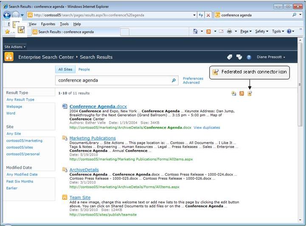Click the library icon beside ArchiveDetails
Screen dimensions: 306x226
[x=65, y=170]
